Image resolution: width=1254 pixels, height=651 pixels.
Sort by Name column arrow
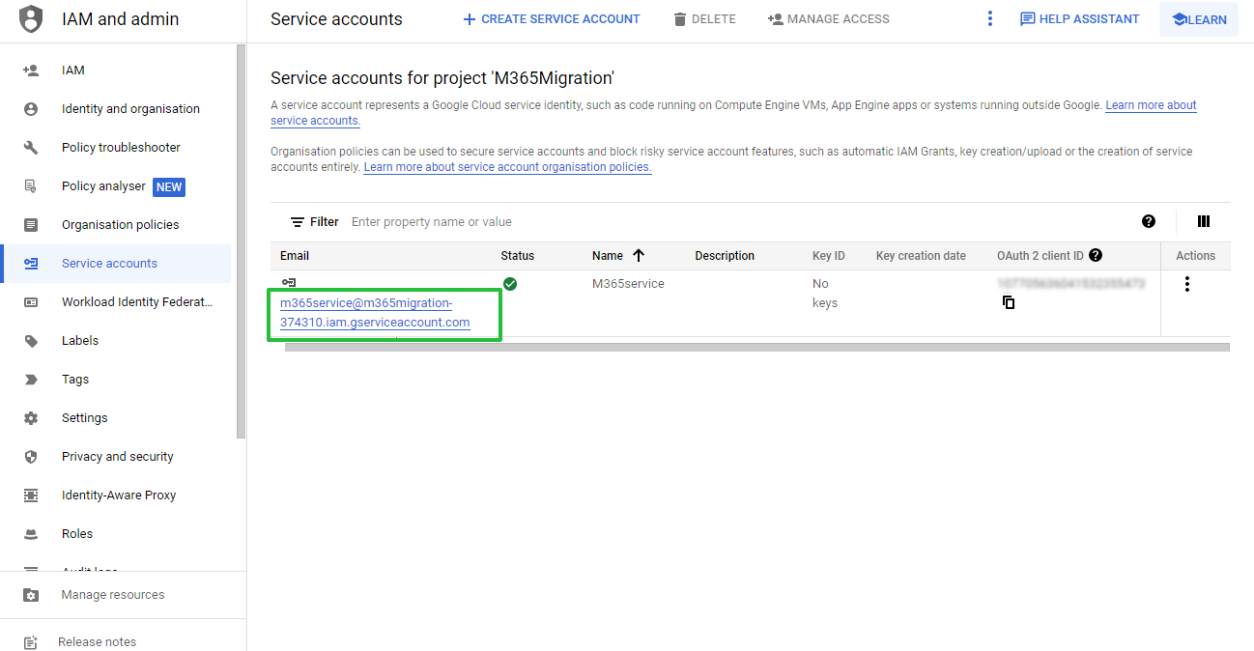(639, 256)
